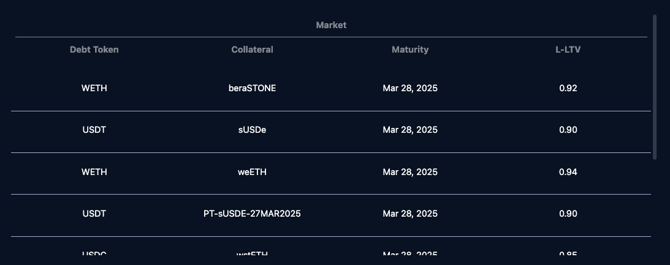Open the PT-sUSDE-27MAR2025 collateral market
670x265 pixels.
point(252,214)
